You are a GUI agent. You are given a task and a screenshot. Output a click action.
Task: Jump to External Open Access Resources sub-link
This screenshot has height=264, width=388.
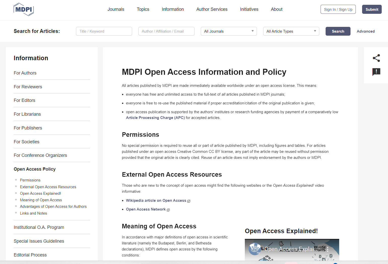point(48,187)
